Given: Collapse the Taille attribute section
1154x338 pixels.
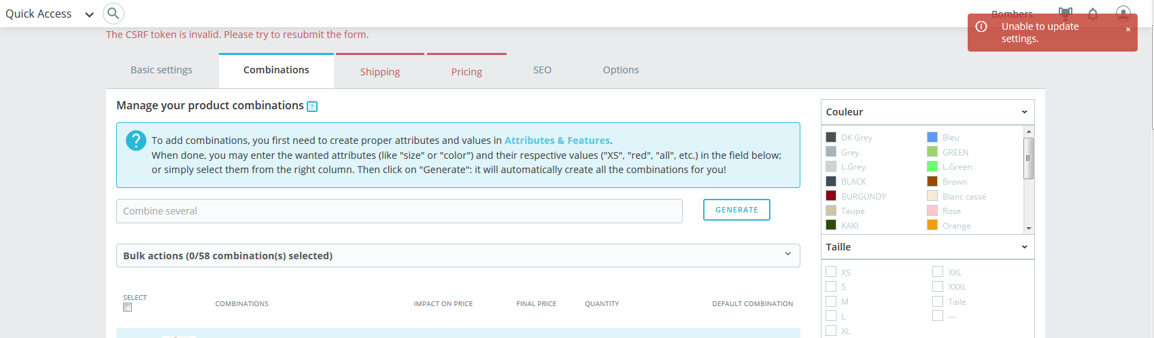Looking at the screenshot, I should tap(1024, 247).
